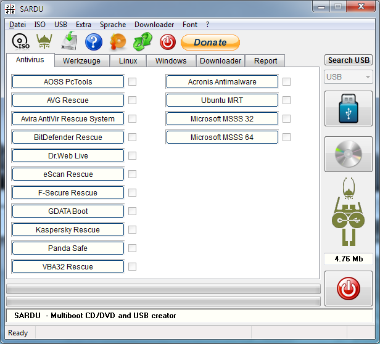Image resolution: width=380 pixels, height=344 pixels.
Task: Tick the GDATA Boot checkbox
Action: tap(132, 211)
